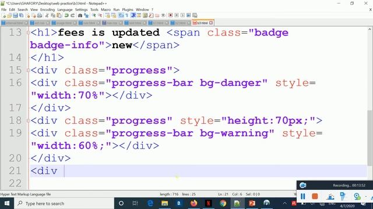Open Firefox from the taskbar

coord(194,203)
